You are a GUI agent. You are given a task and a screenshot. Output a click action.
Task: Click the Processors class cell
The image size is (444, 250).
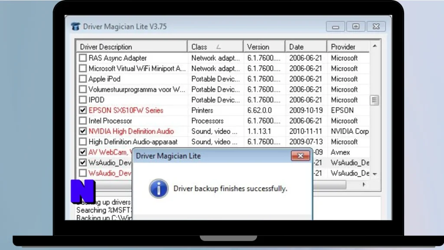click(207, 121)
